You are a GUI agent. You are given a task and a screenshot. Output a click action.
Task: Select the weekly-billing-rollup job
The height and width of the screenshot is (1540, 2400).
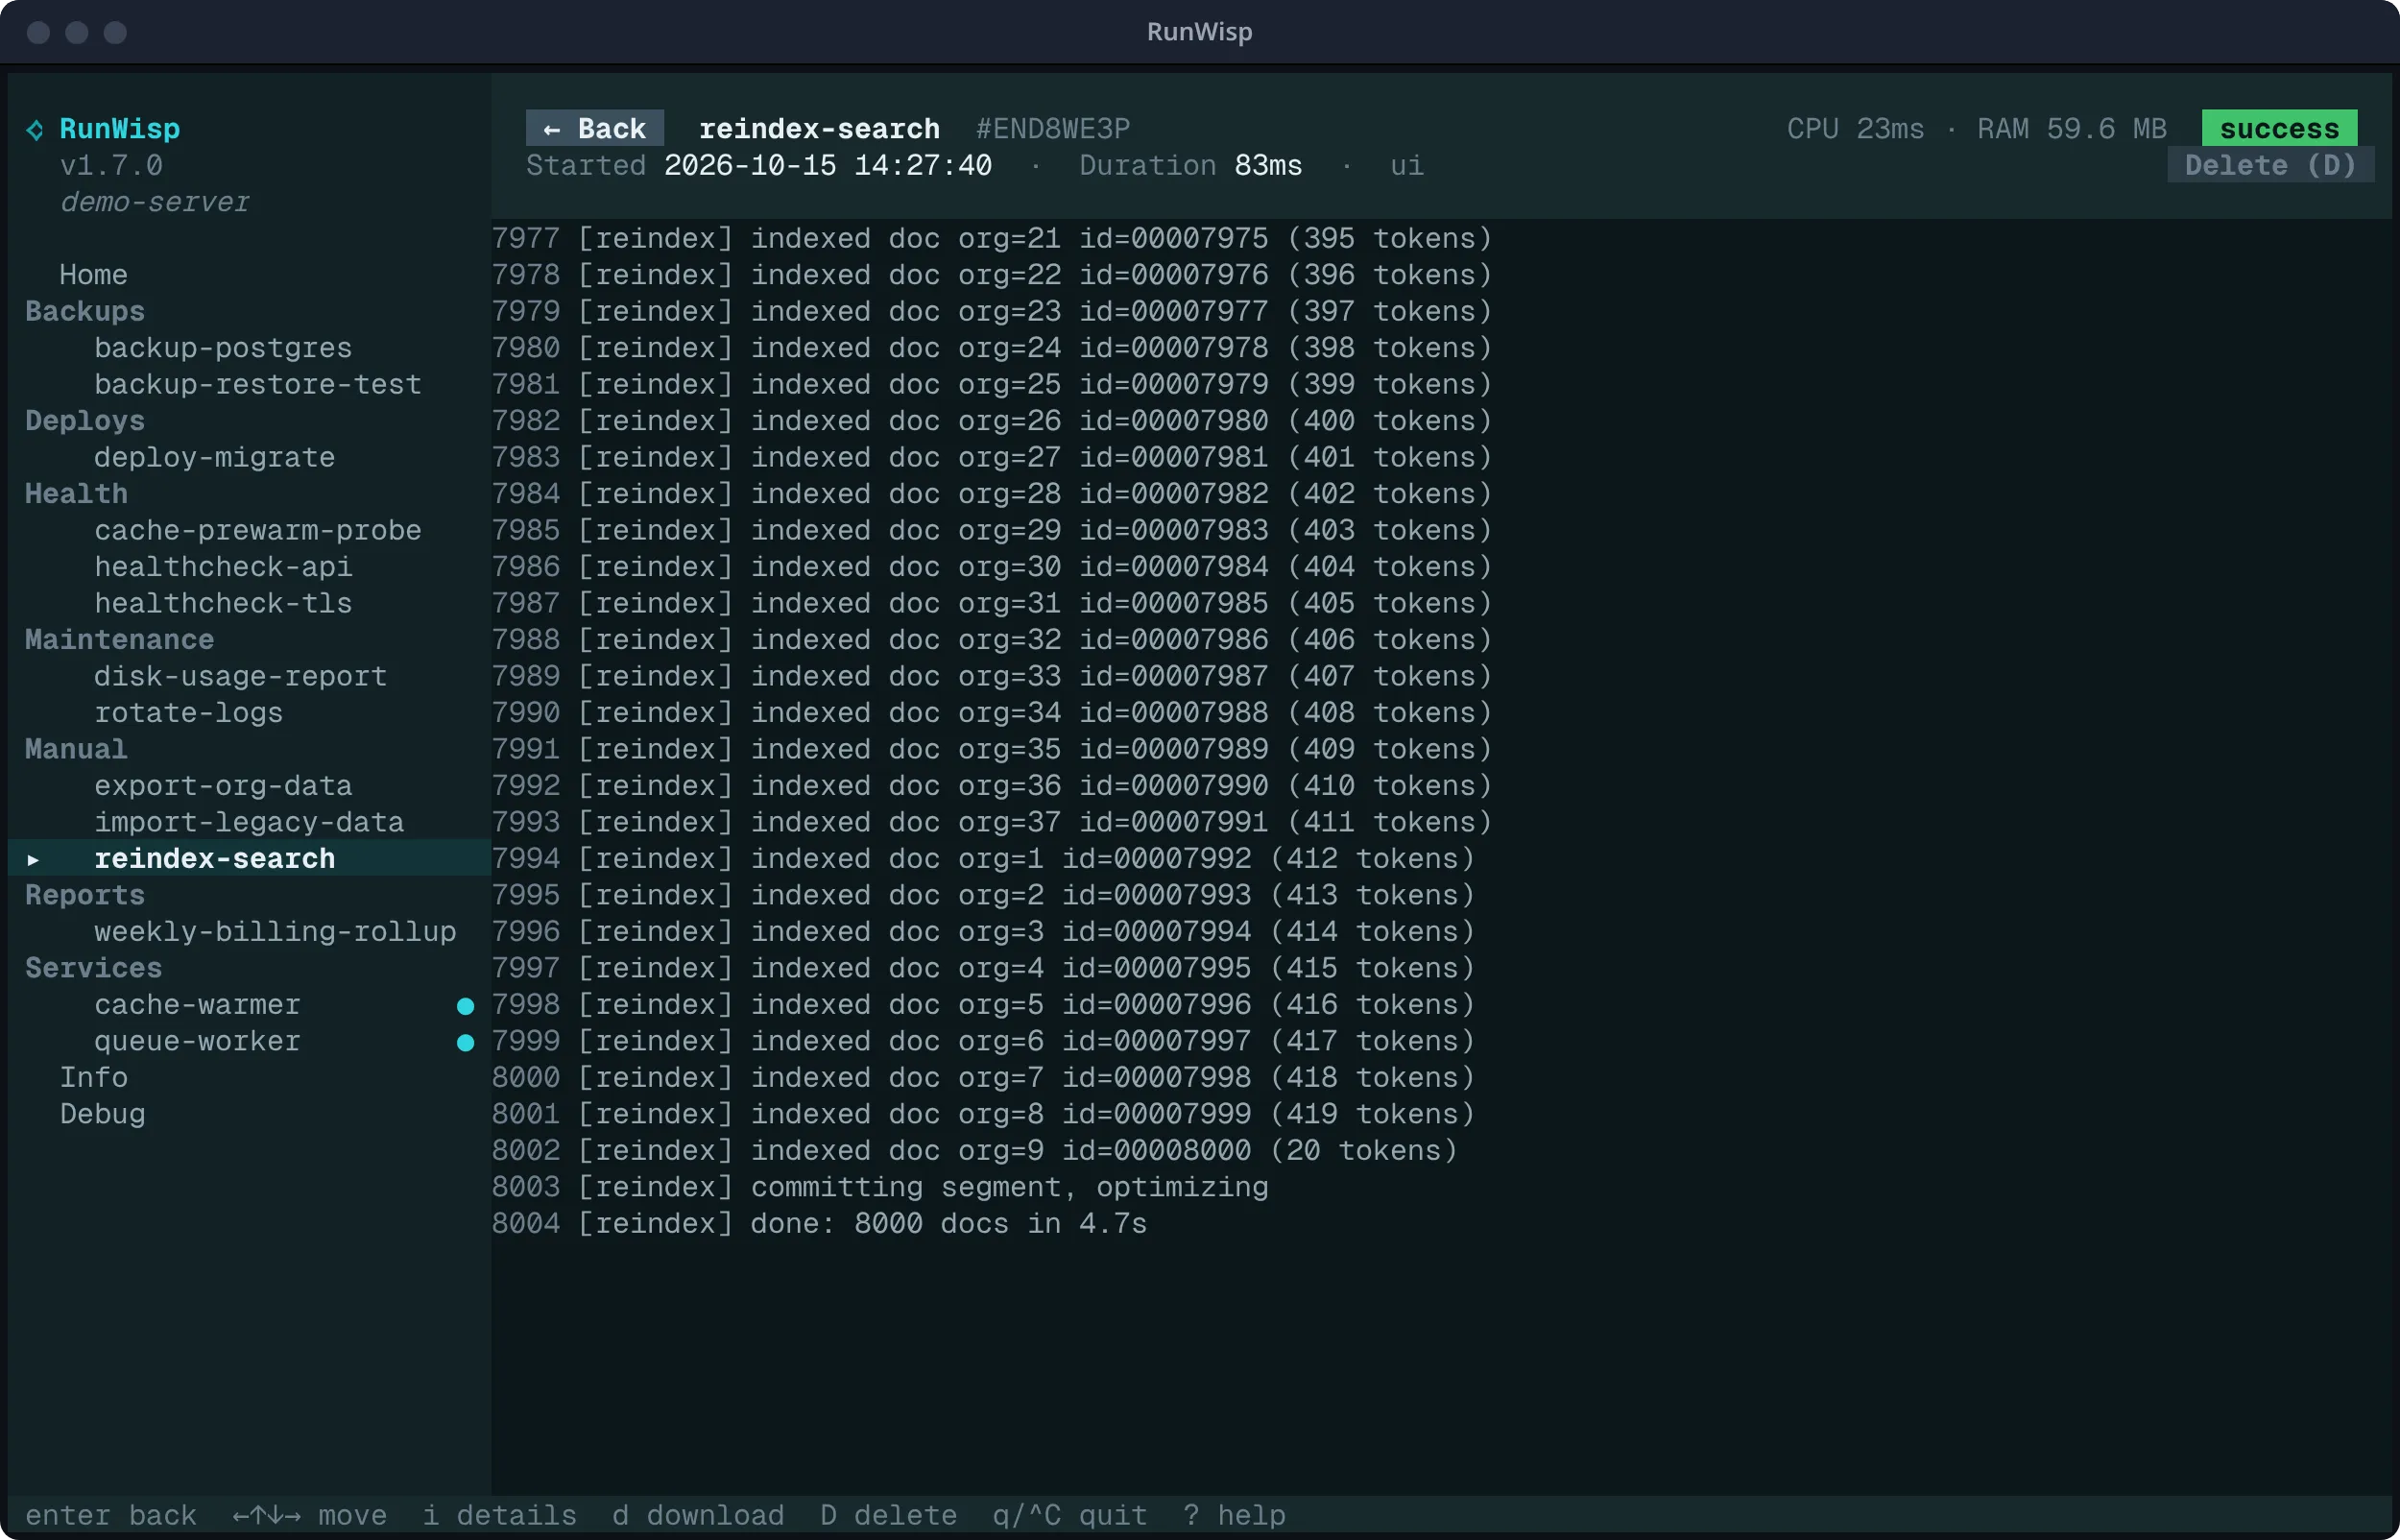point(275,932)
